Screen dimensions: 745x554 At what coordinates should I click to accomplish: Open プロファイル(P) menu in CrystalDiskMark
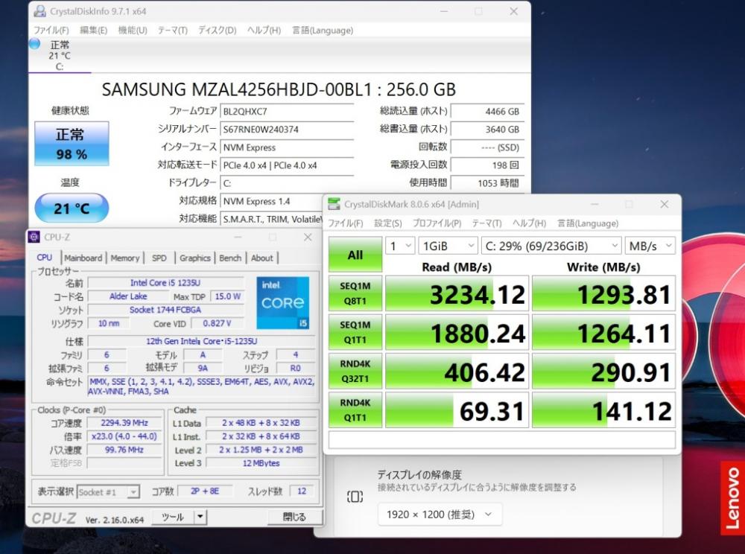tap(437, 223)
